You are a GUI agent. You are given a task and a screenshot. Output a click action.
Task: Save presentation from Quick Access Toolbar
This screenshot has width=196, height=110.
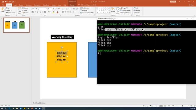3,2
